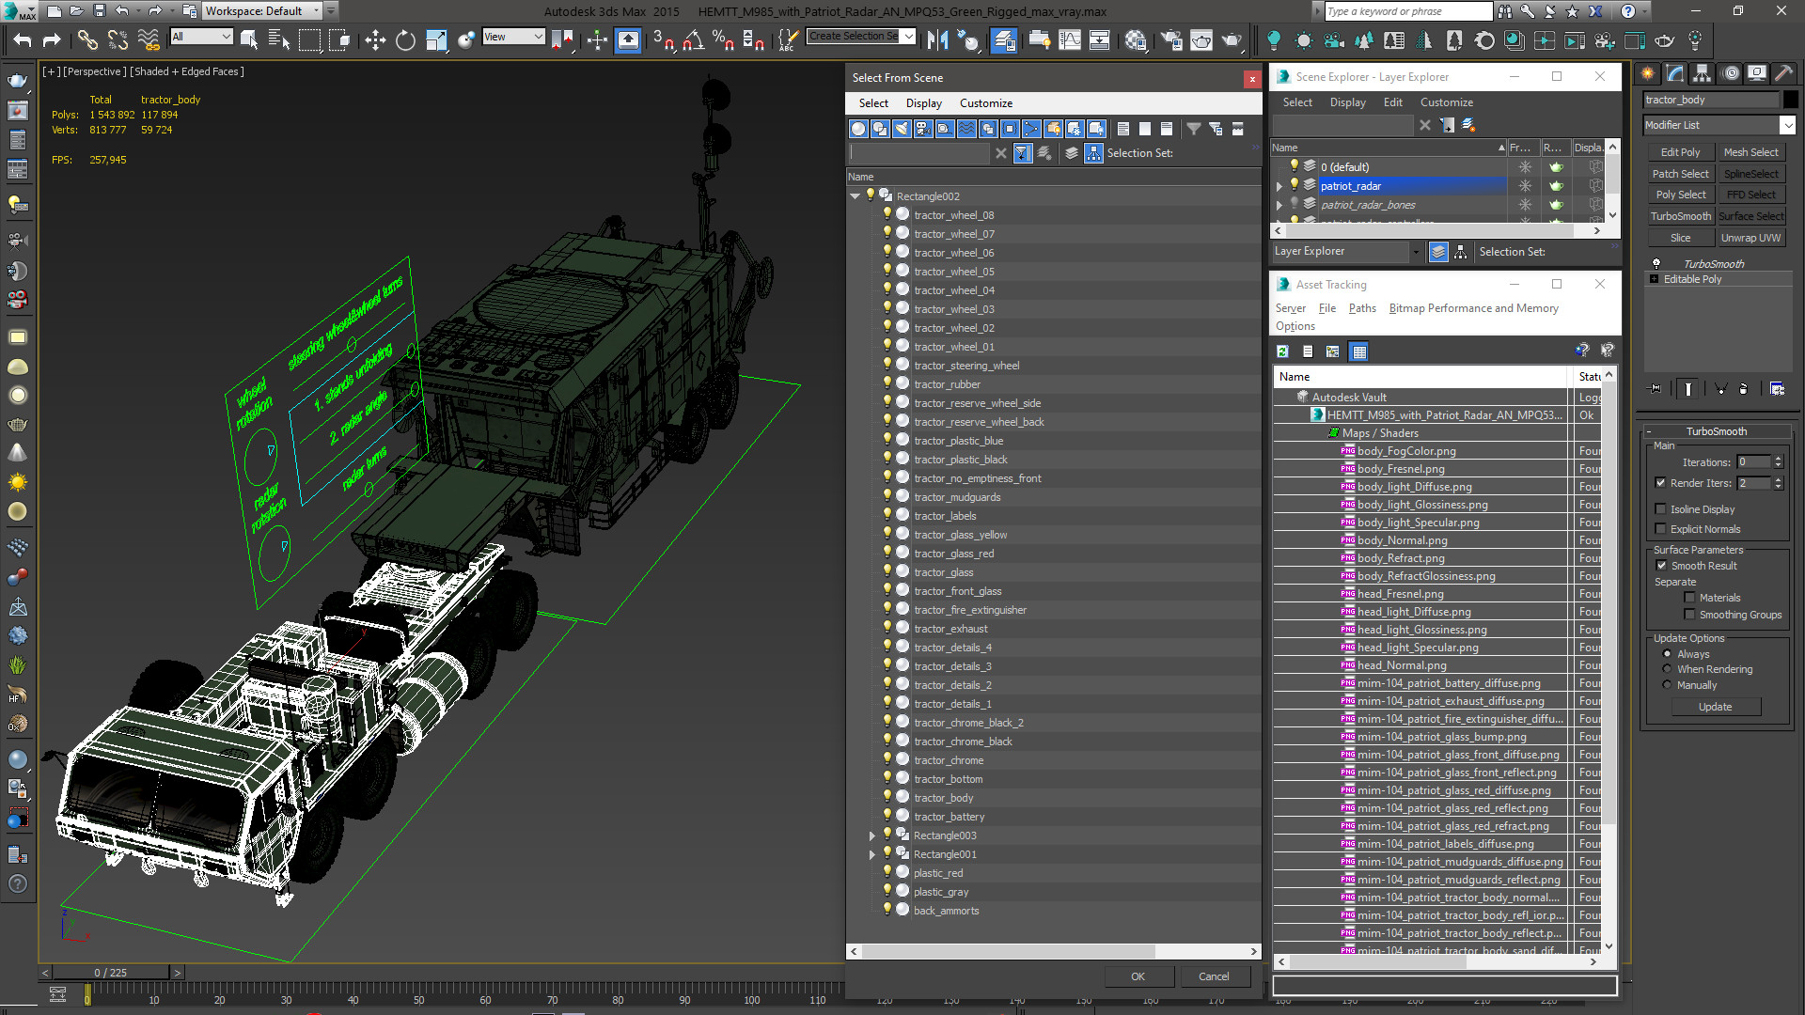Click Refresh icon in Asset Tracking

[1282, 351]
